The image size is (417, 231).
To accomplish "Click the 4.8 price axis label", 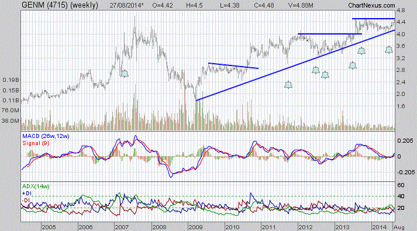I will pos(401,11).
